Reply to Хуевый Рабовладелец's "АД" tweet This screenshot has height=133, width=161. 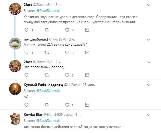point(26,105)
